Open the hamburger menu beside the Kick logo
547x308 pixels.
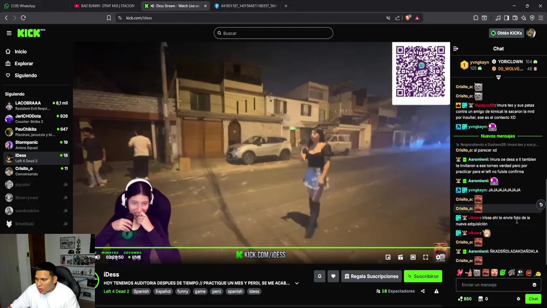(x=9, y=33)
